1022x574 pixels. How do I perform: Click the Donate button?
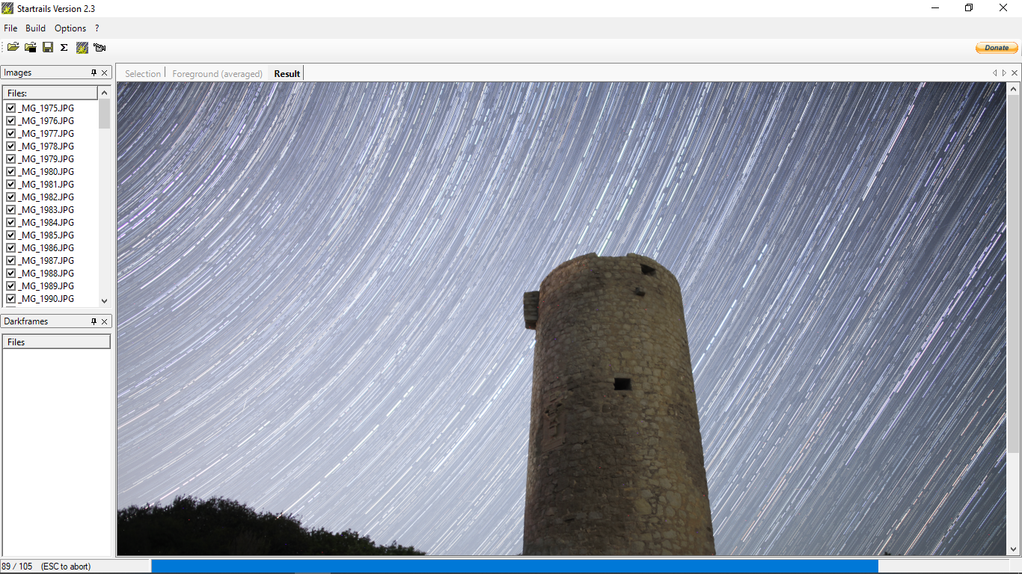[997, 48]
